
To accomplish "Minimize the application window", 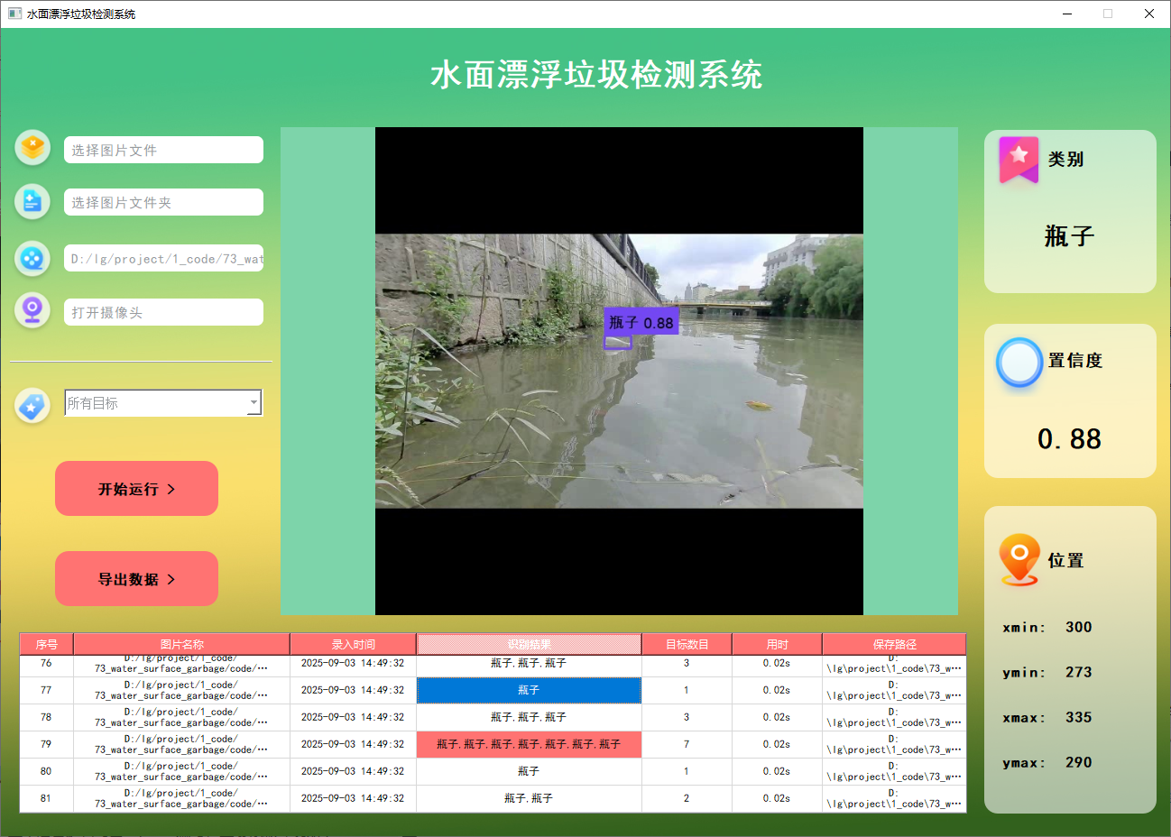I will coord(1067,14).
